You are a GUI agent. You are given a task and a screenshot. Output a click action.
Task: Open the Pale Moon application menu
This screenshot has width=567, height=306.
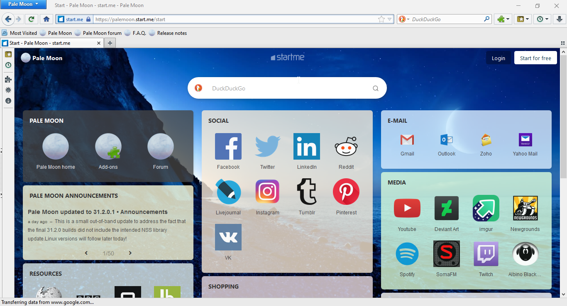[23, 4]
